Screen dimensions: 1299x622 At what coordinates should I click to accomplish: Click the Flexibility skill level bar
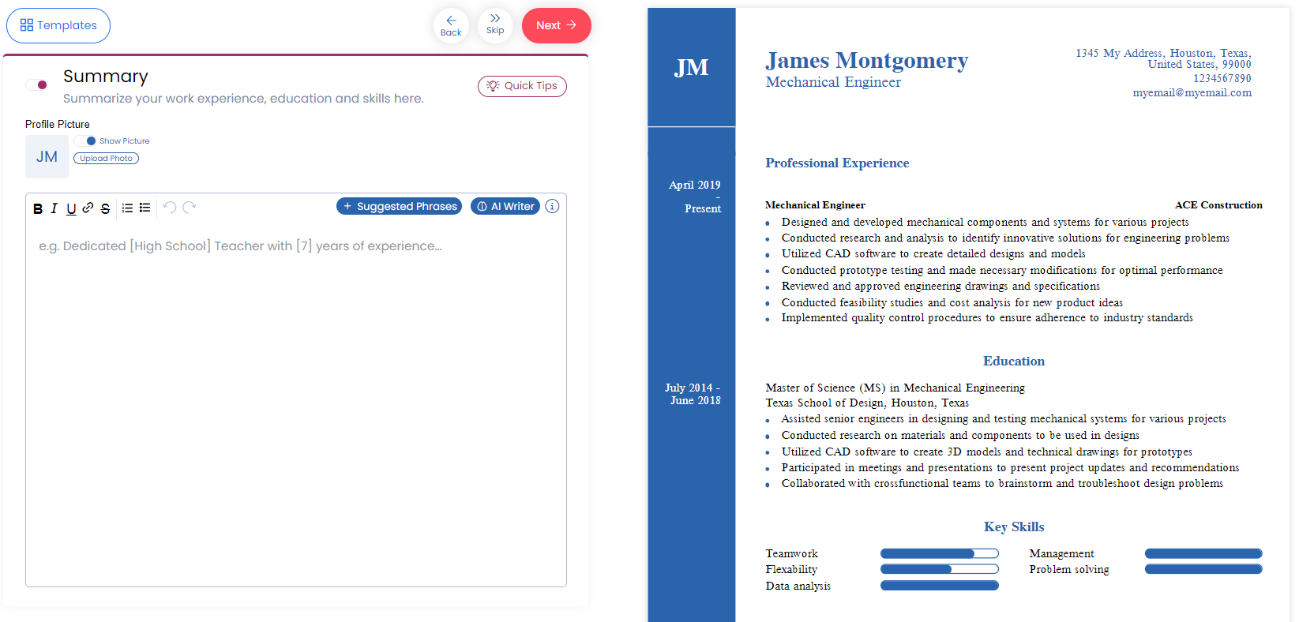(x=940, y=569)
